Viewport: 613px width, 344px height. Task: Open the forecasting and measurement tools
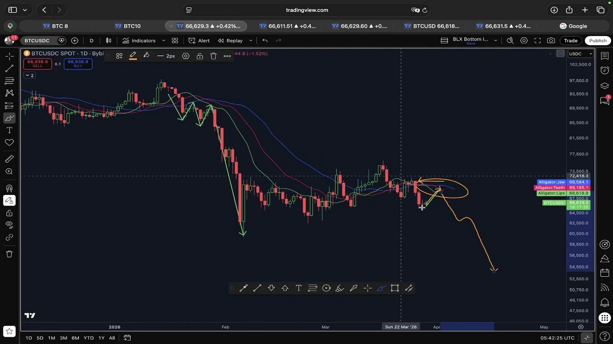[x=9, y=105]
